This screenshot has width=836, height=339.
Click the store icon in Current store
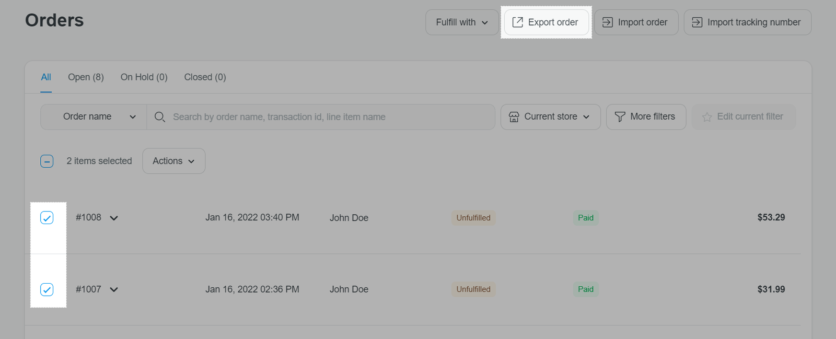(514, 117)
